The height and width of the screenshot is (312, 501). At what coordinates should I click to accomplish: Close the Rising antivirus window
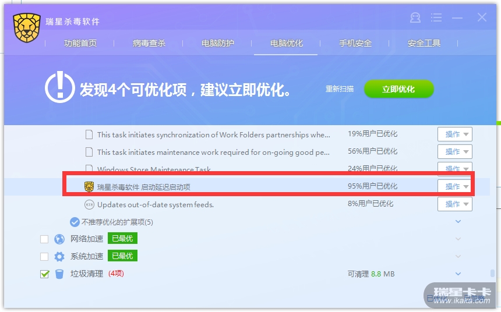pyautogui.click(x=482, y=17)
